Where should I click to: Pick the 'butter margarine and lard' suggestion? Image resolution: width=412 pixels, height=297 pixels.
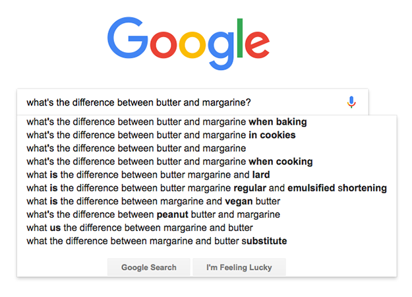pos(207,175)
